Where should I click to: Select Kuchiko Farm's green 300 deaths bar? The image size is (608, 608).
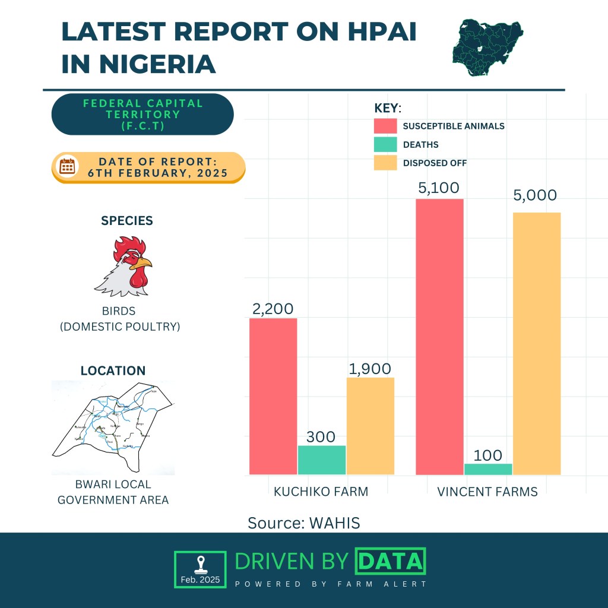point(321,460)
